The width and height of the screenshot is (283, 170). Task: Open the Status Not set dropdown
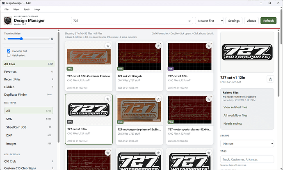(x=247, y=144)
